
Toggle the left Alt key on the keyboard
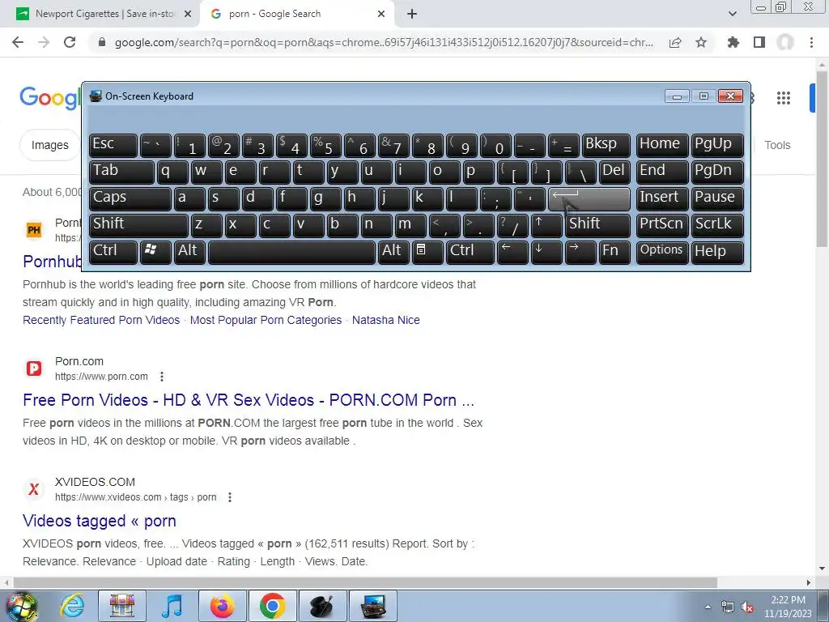click(x=189, y=253)
